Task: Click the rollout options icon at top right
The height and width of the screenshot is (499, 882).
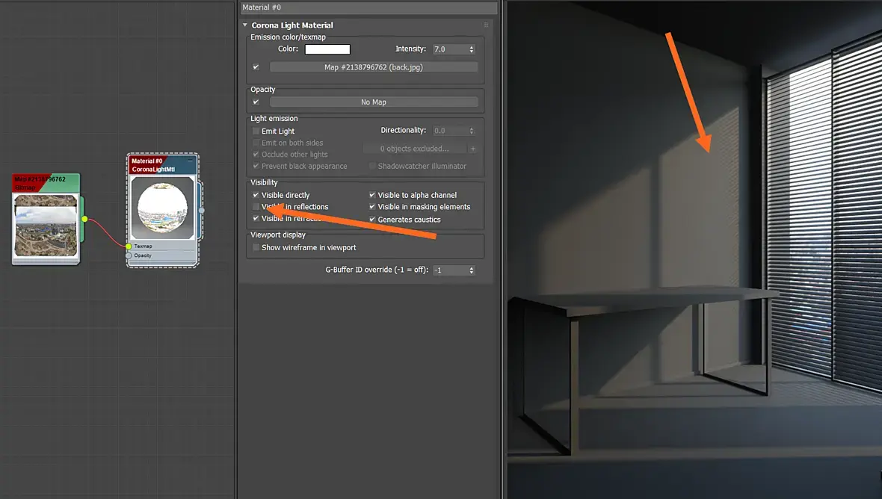Action: click(x=486, y=25)
